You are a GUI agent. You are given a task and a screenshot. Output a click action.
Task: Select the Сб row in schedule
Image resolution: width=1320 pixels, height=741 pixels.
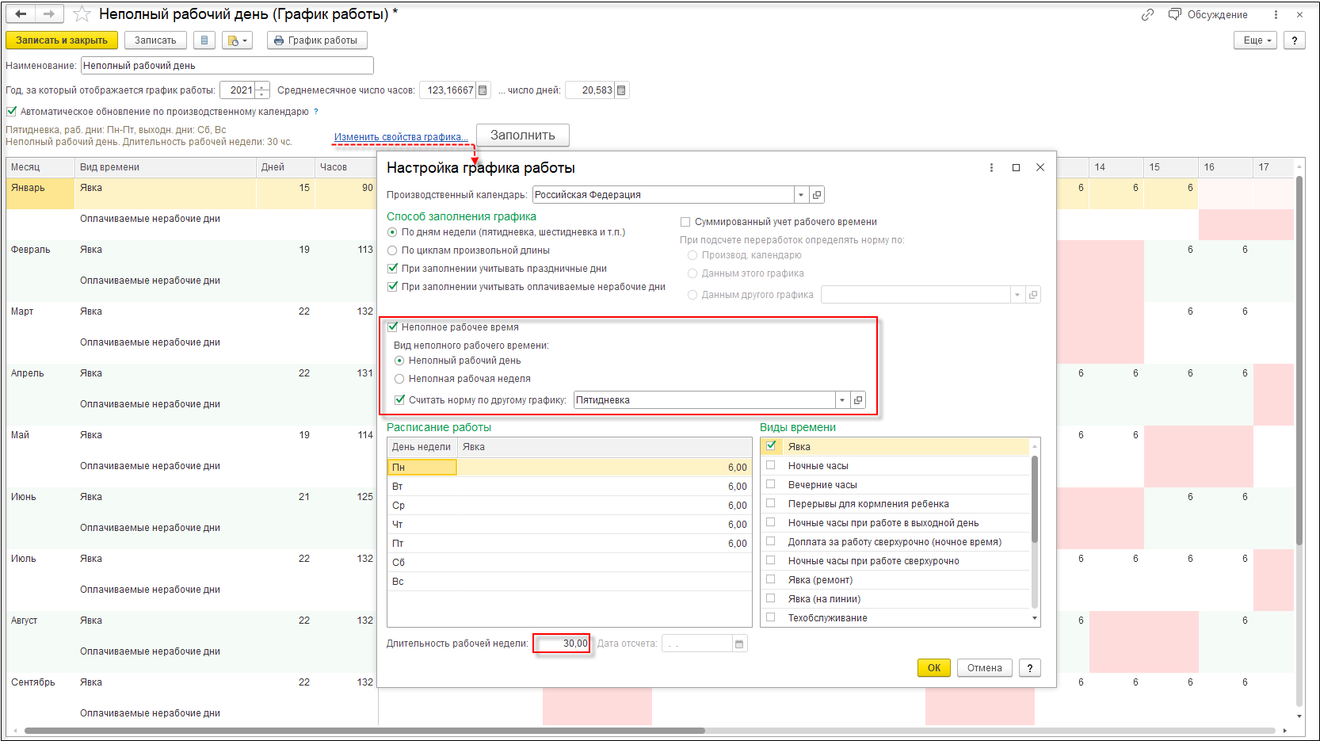[x=569, y=563]
